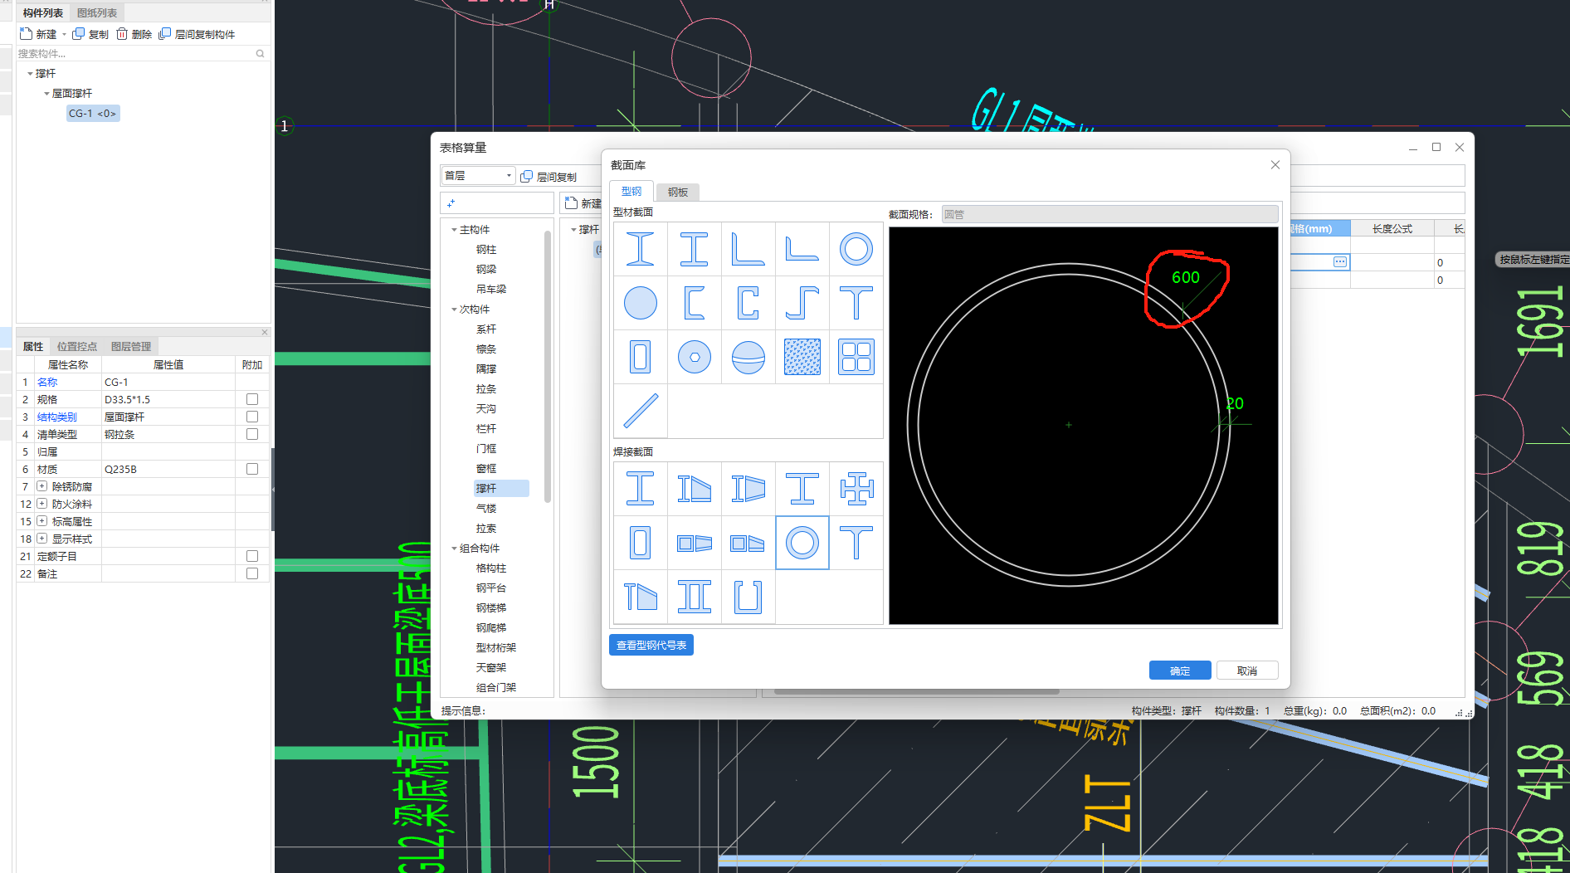Choose the sphere-shaped section icon
The height and width of the screenshot is (873, 1570).
coord(748,357)
